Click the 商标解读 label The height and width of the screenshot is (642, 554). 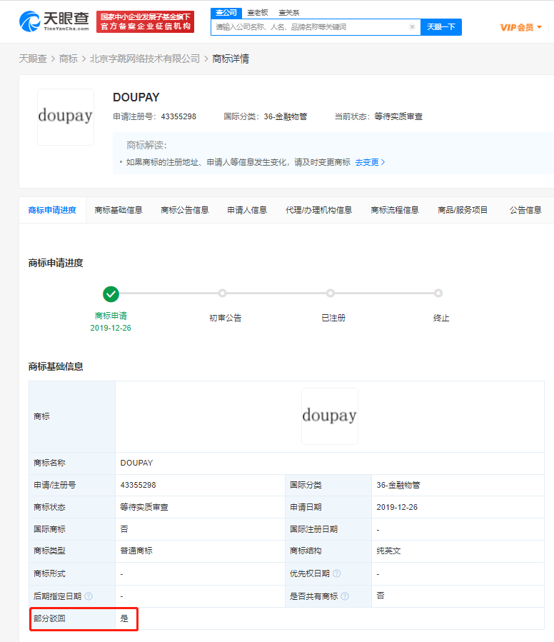[146, 146]
